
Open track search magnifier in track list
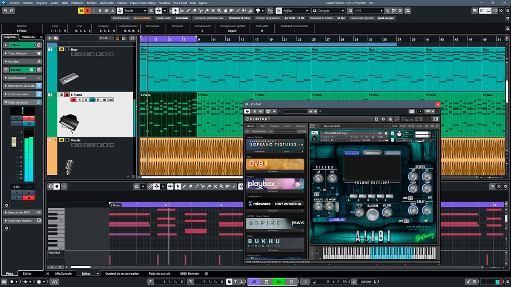(x=132, y=38)
